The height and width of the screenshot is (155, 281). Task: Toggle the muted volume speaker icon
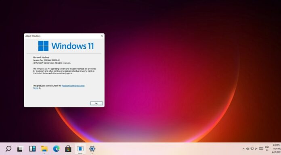(256, 149)
